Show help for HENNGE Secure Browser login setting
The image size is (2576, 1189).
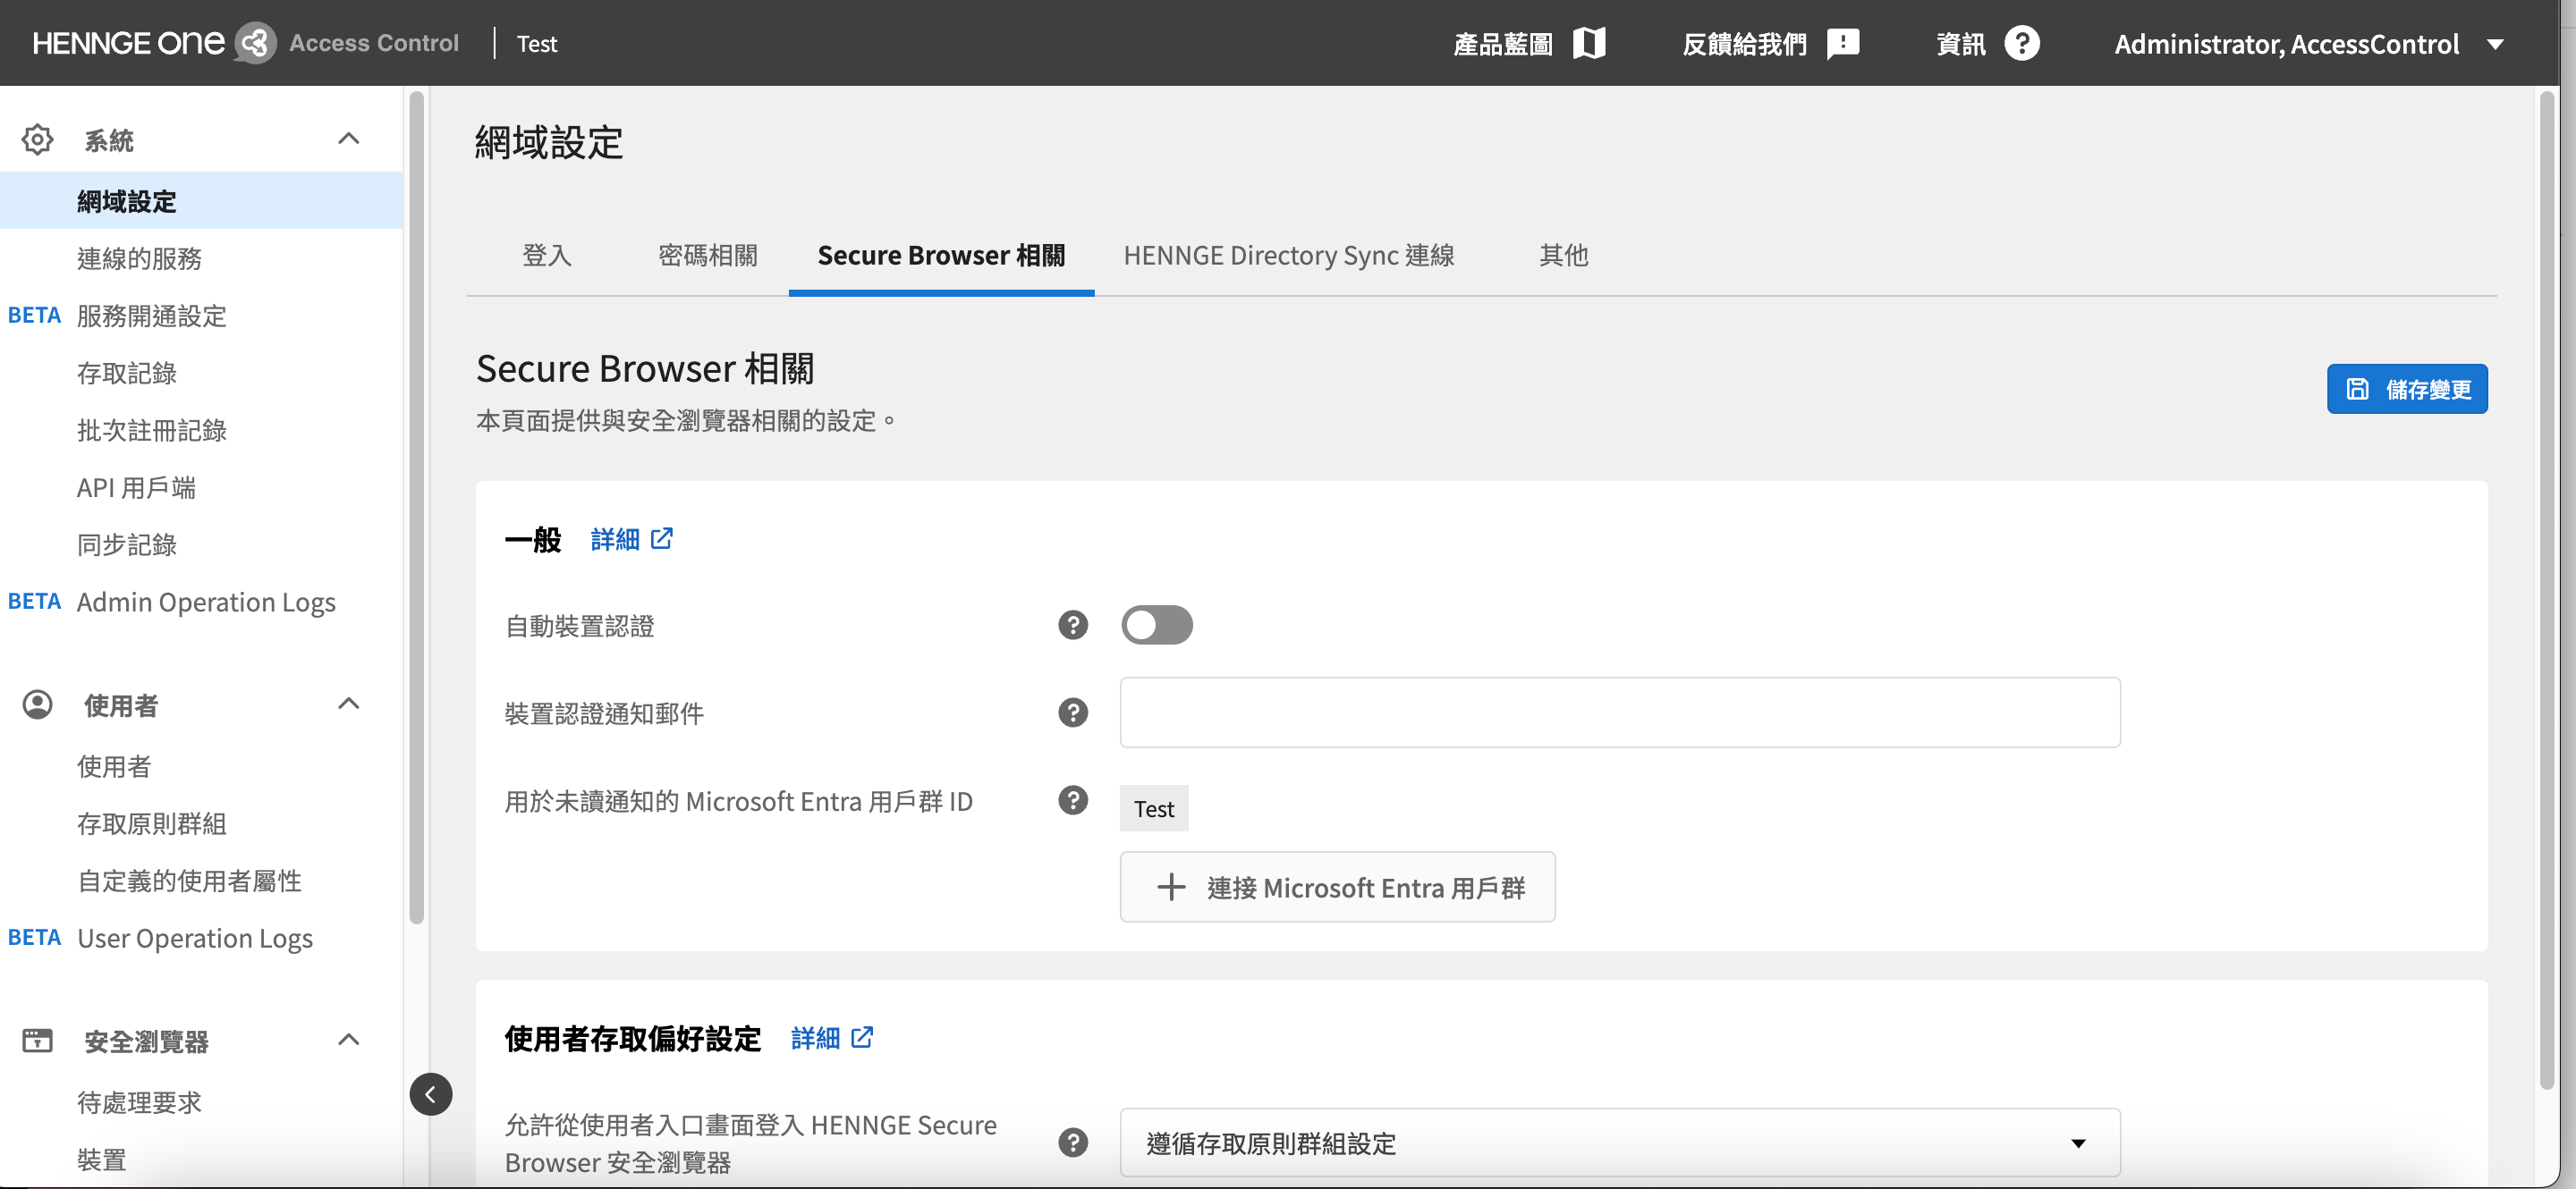[x=1072, y=1142]
